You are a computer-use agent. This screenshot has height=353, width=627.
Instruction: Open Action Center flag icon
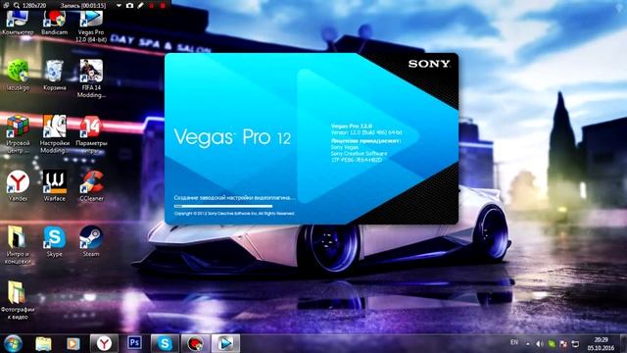563,344
